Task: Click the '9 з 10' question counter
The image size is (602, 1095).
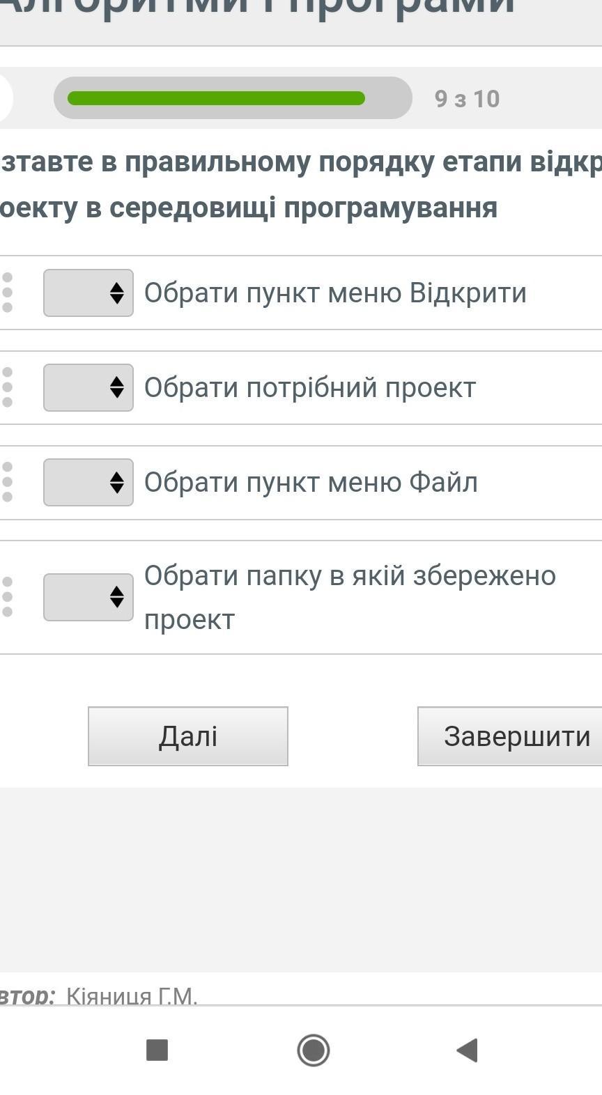Action: coord(467,99)
